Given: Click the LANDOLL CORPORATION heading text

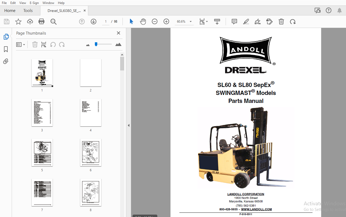Looking at the screenshot, I should tap(246, 194).
